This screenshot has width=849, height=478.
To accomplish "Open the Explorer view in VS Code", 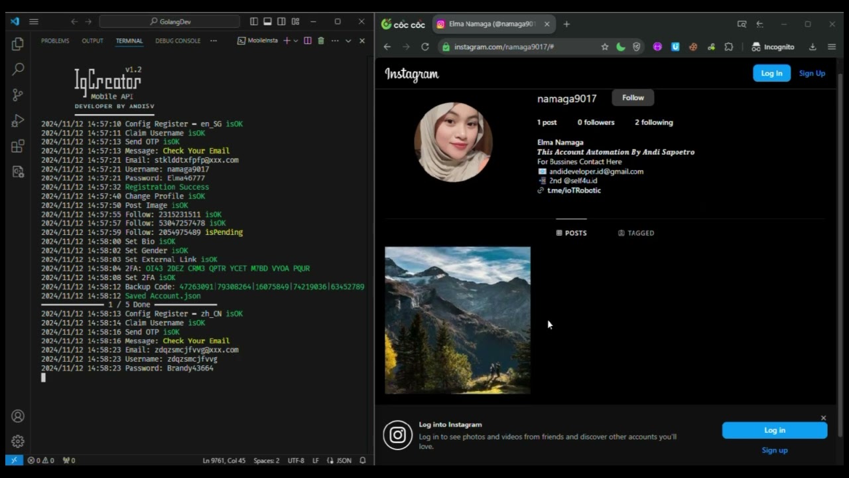I will pos(18,44).
